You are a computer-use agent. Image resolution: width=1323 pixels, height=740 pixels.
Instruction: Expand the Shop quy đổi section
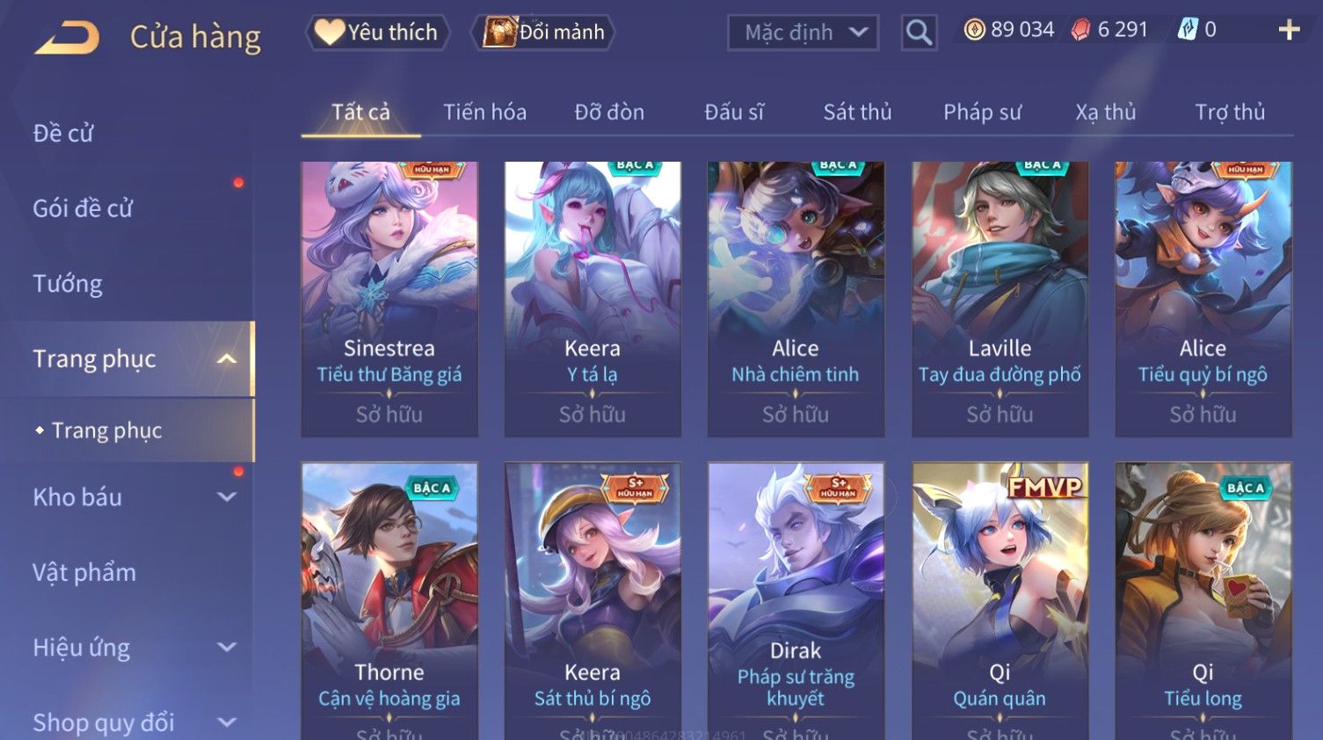pos(227,722)
